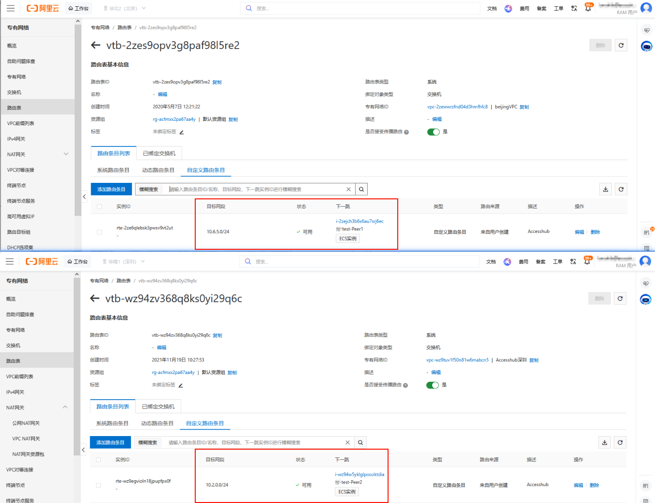Refresh the vtb-2zes9opv3g8paf98l5re2 route table page
The image size is (655, 503).
pos(621,45)
